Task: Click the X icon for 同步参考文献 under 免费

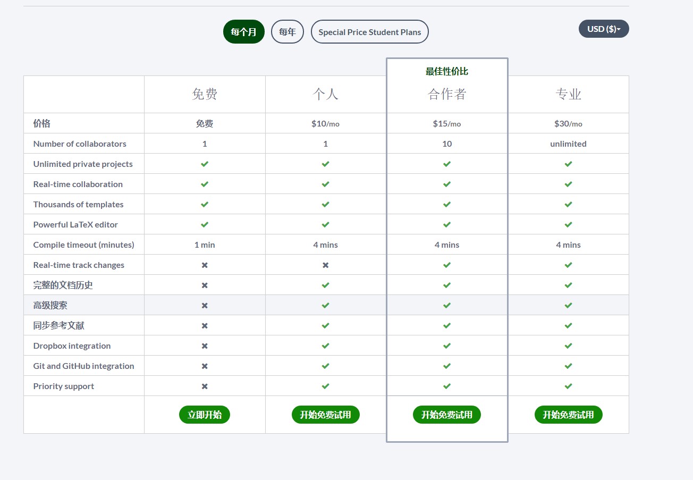Action: tap(205, 326)
